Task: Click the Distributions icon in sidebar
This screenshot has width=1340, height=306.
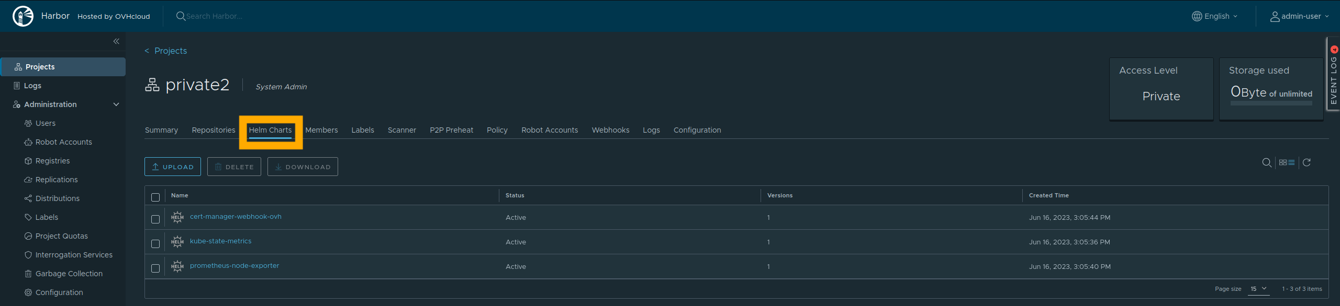Action: [x=28, y=198]
